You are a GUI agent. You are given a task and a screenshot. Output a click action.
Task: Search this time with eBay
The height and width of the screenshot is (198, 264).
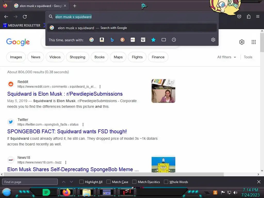[x=133, y=40]
